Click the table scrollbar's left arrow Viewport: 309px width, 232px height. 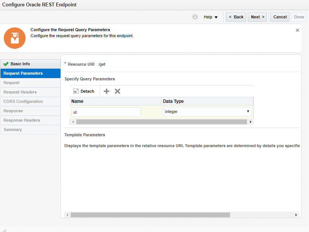[73, 122]
